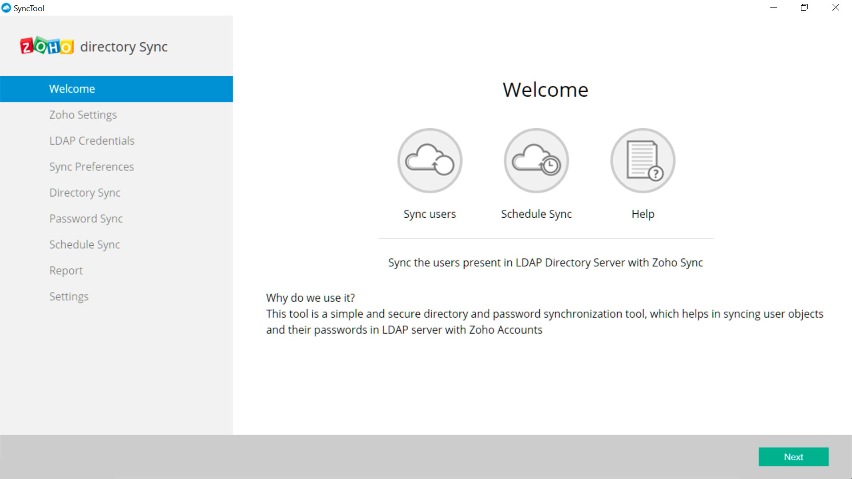Close the SyncTool window
Image resolution: width=852 pixels, height=479 pixels.
tap(835, 8)
